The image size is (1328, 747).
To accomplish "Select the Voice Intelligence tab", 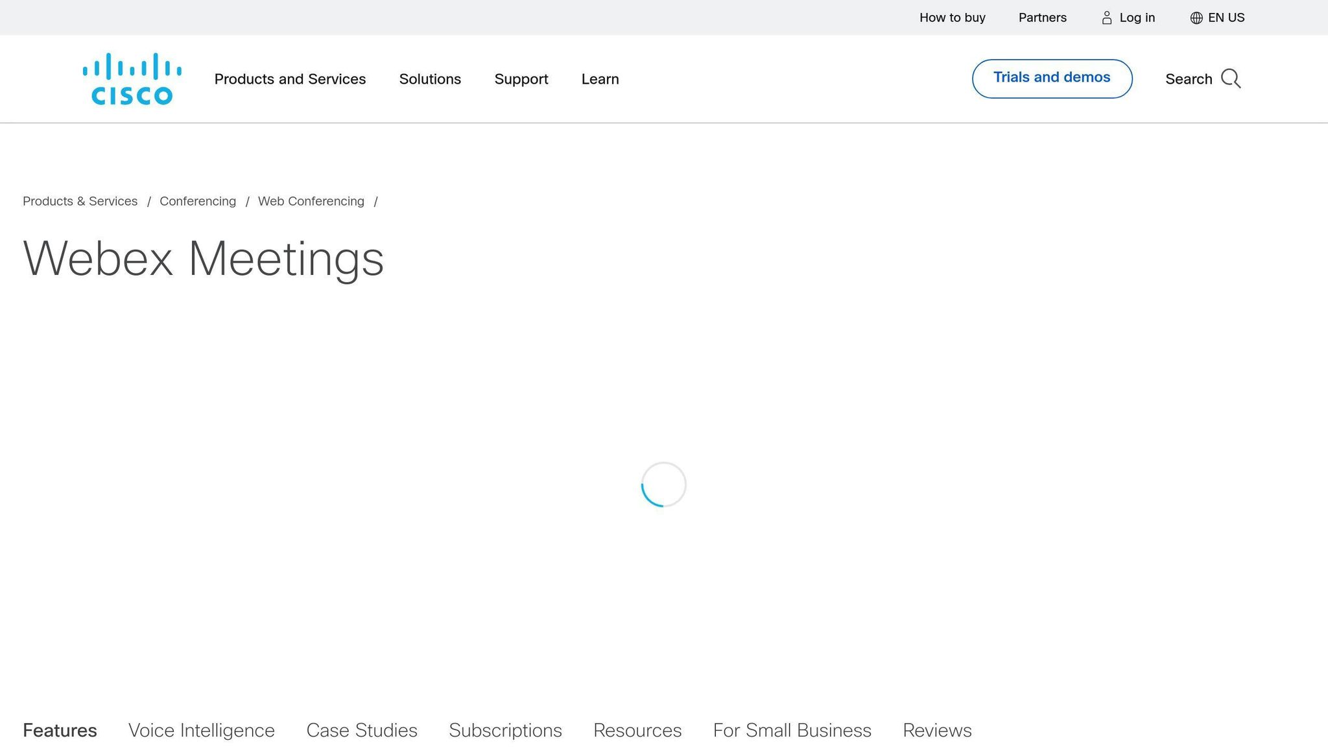I will pyautogui.click(x=201, y=730).
